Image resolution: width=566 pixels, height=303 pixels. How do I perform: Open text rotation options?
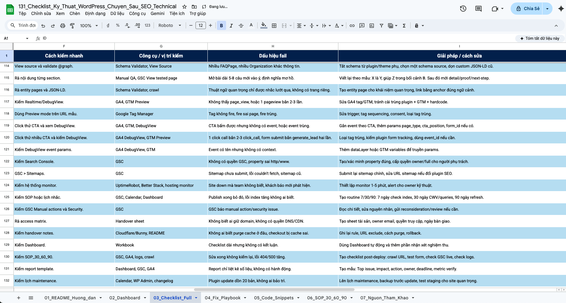point(339,26)
